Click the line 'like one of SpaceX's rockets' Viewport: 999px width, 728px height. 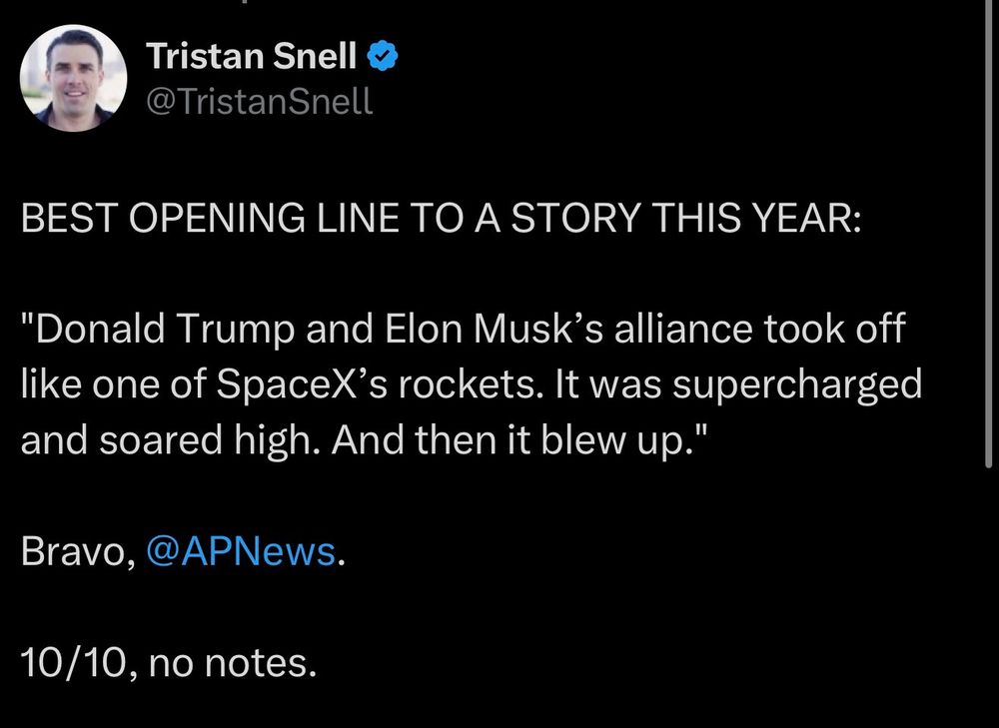322,385
